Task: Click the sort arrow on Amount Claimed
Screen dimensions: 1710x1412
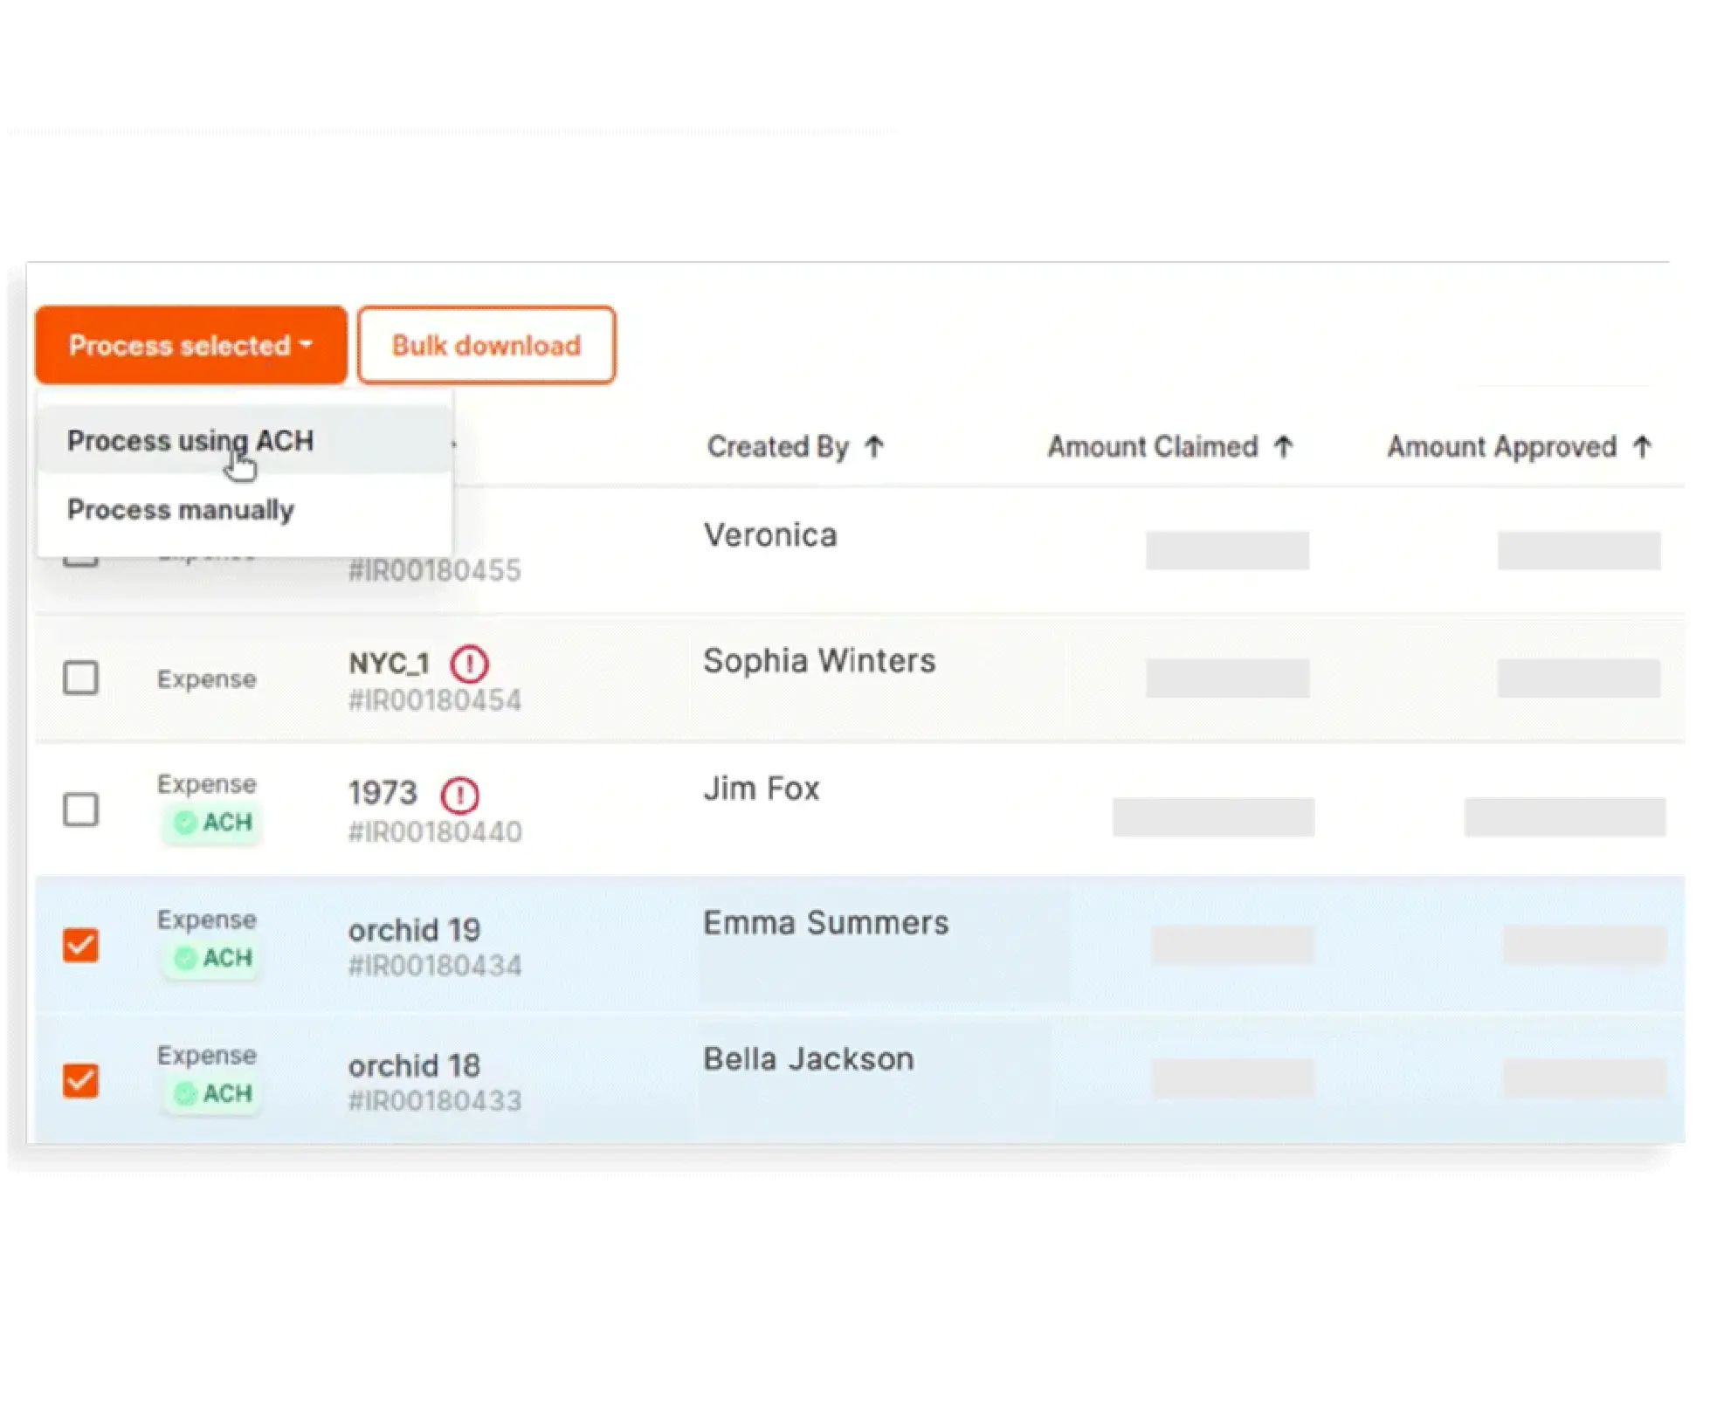Action: pos(1283,446)
